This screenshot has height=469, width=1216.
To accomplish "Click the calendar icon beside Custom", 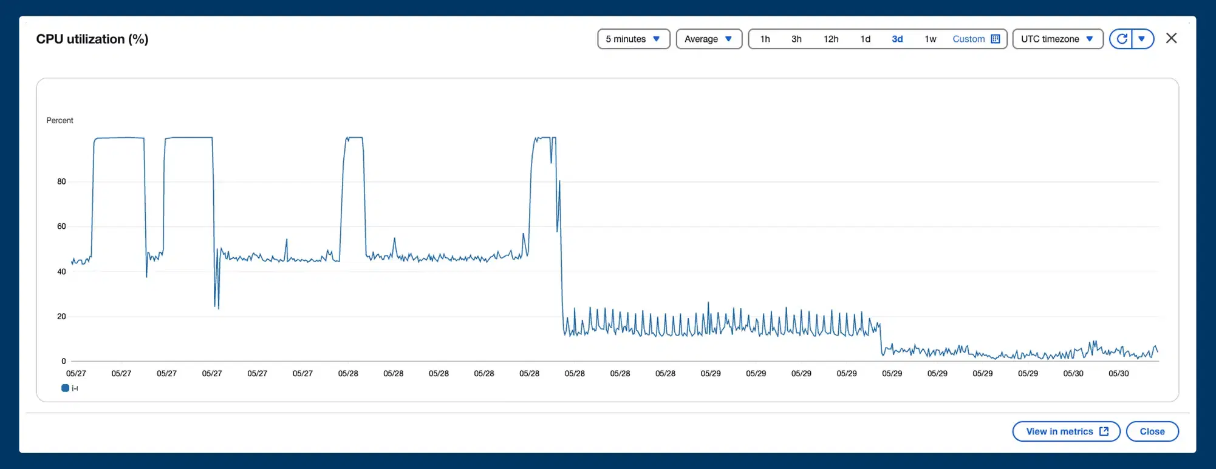I will click(995, 39).
